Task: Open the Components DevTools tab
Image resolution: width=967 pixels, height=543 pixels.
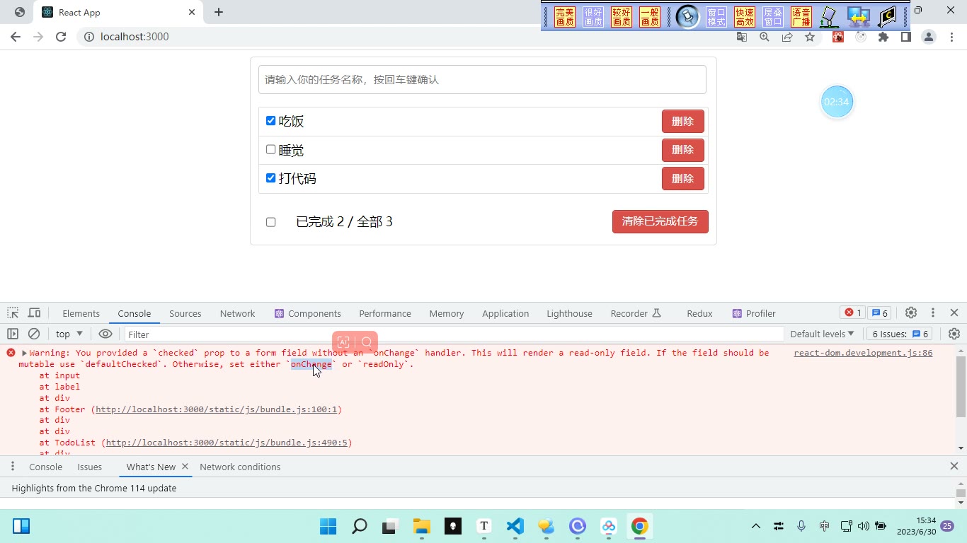Action: (308, 313)
